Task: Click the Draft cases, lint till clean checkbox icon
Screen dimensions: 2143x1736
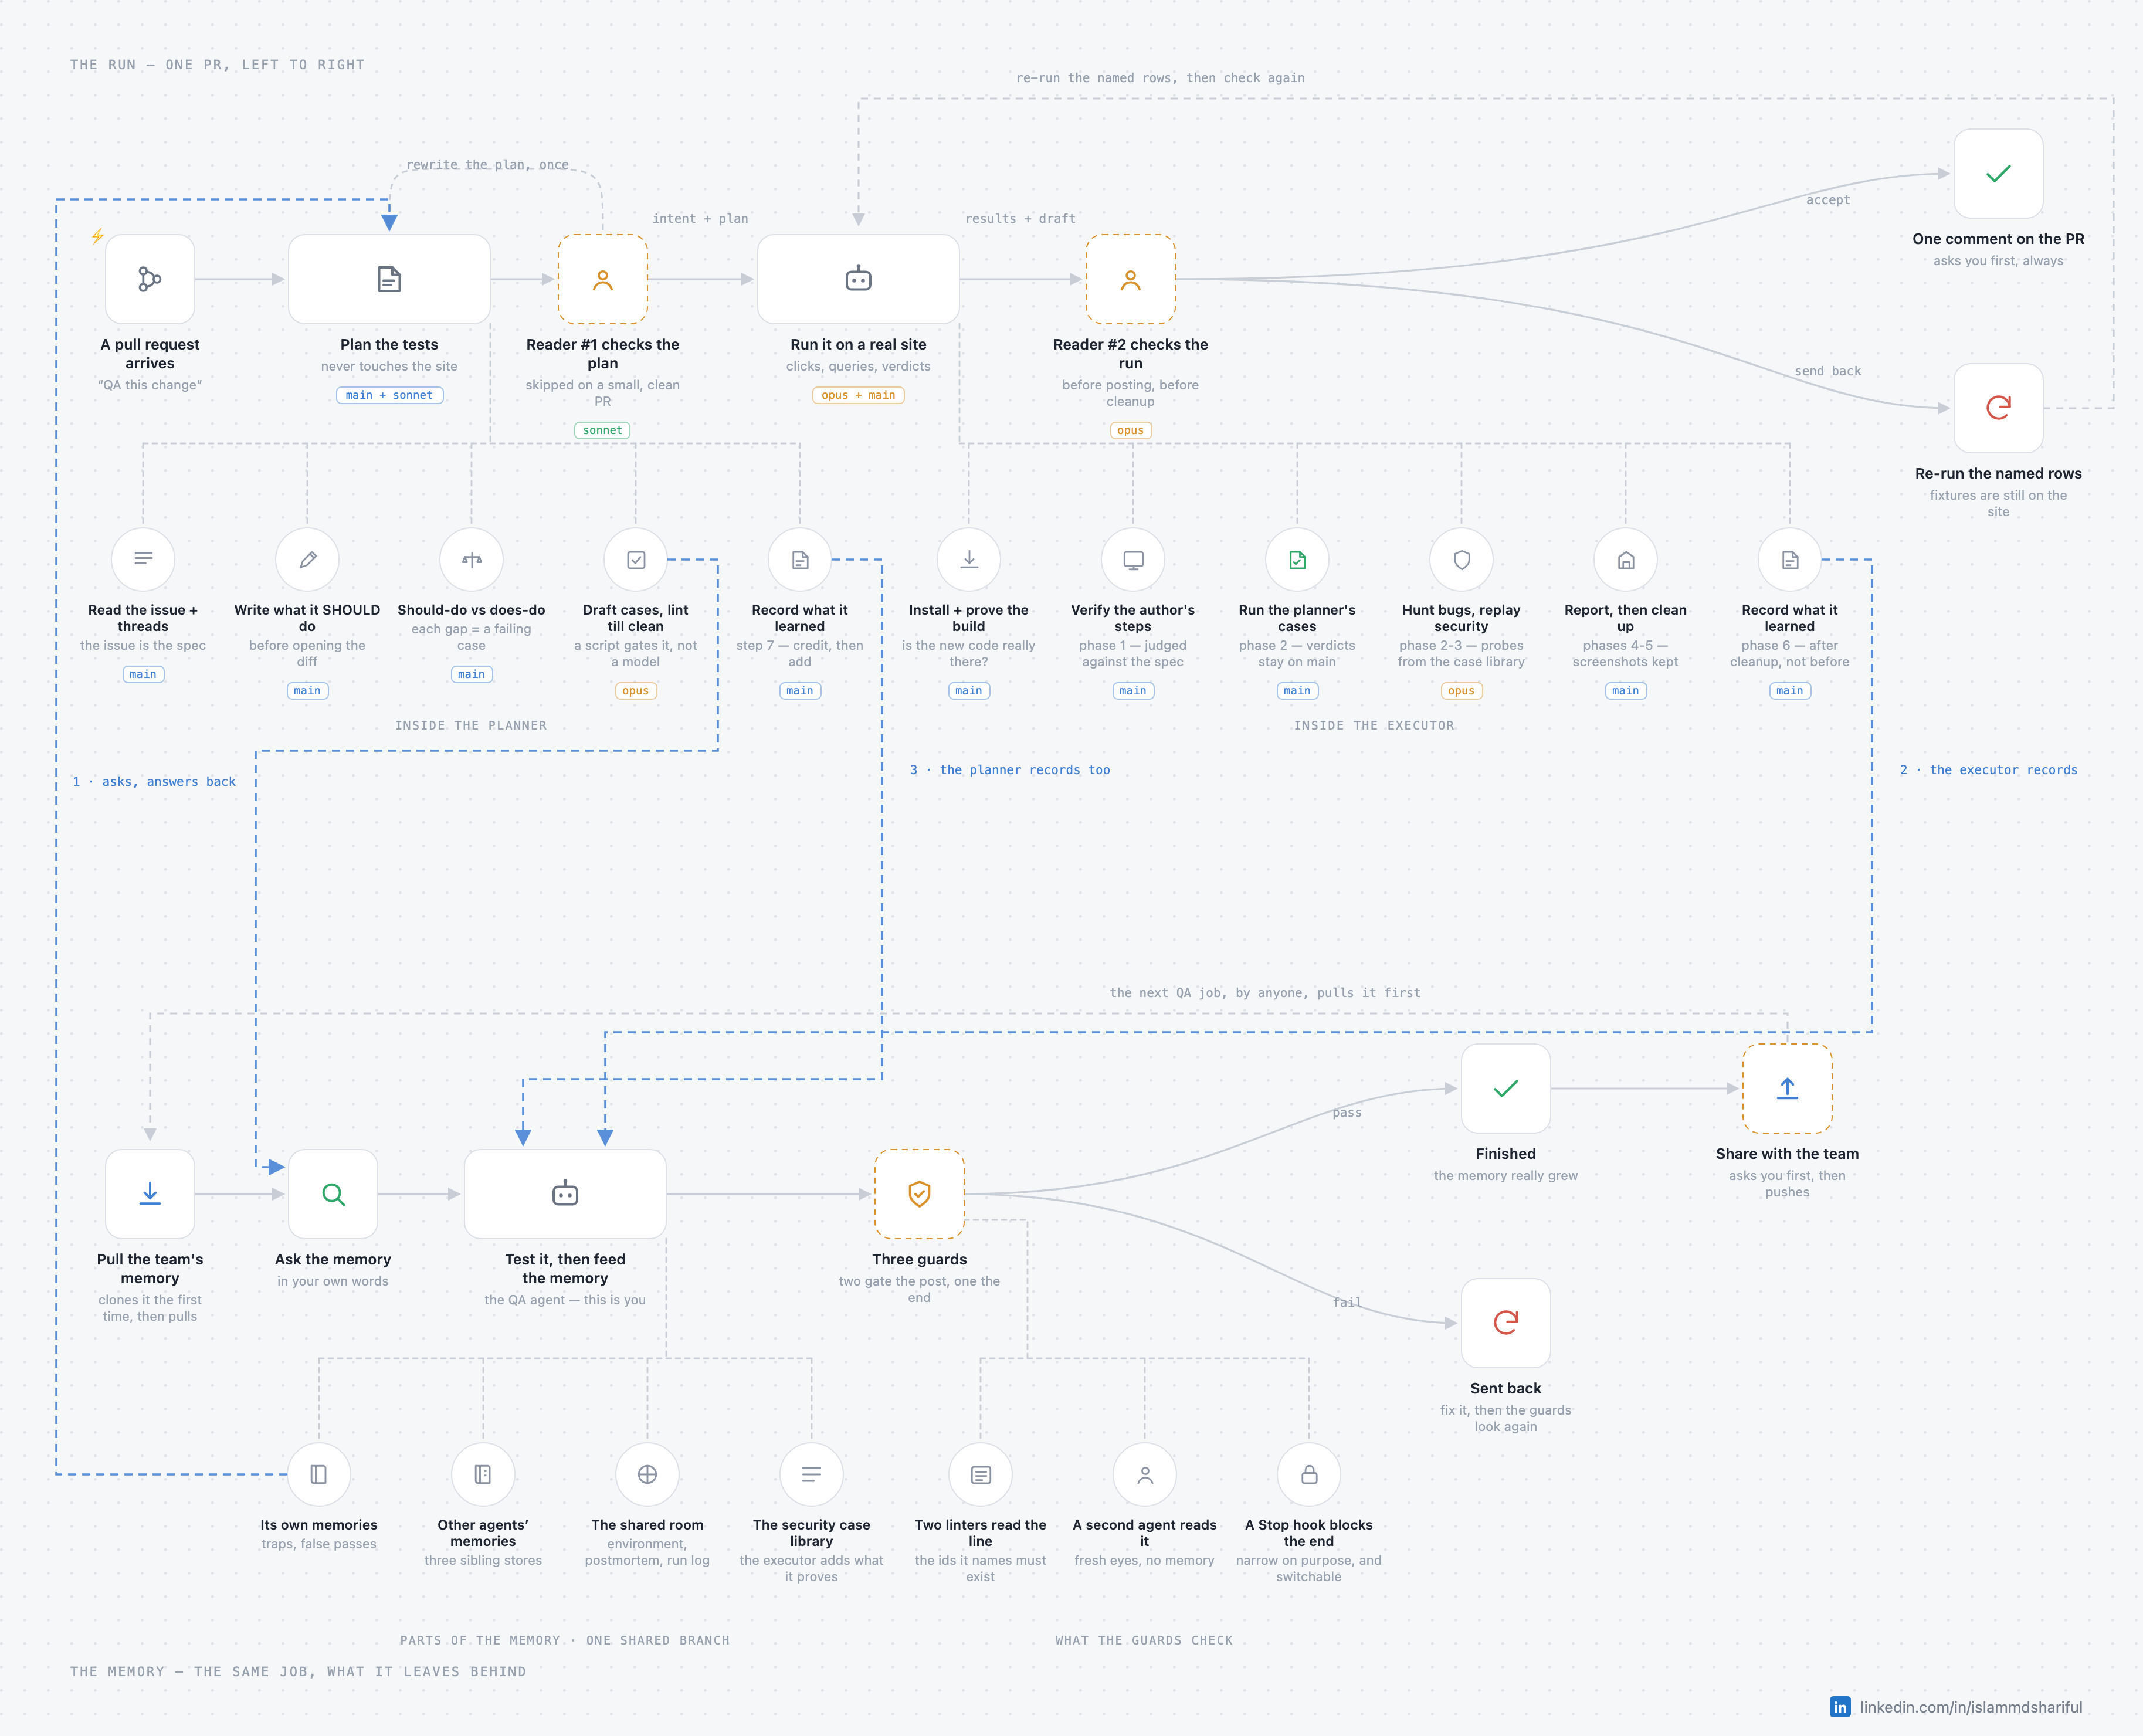Action: click(x=636, y=560)
